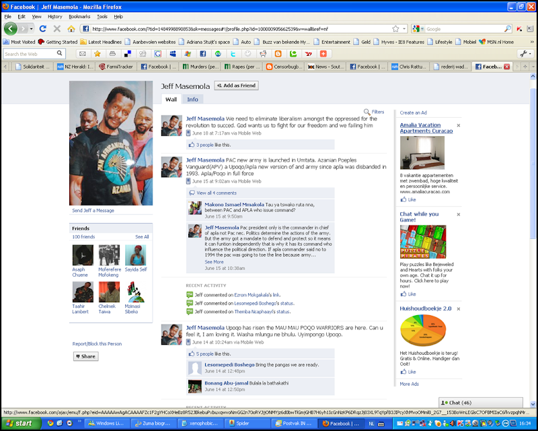The width and height of the screenshot is (538, 431).
Task: Switch to the Info profile tab
Action: [x=192, y=99]
